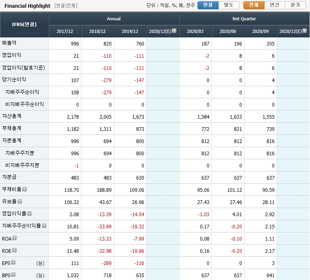Click the Financial Highlight title
This screenshot has width=310, height=280.
pyautogui.click(x=28, y=6)
